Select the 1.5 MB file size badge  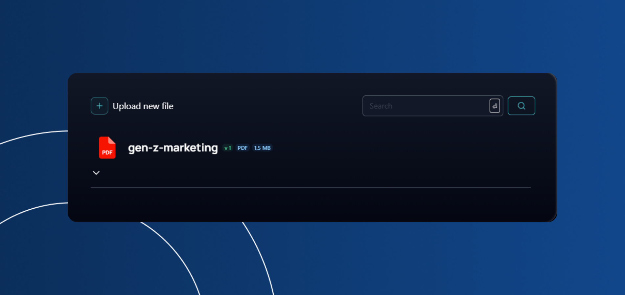click(262, 148)
